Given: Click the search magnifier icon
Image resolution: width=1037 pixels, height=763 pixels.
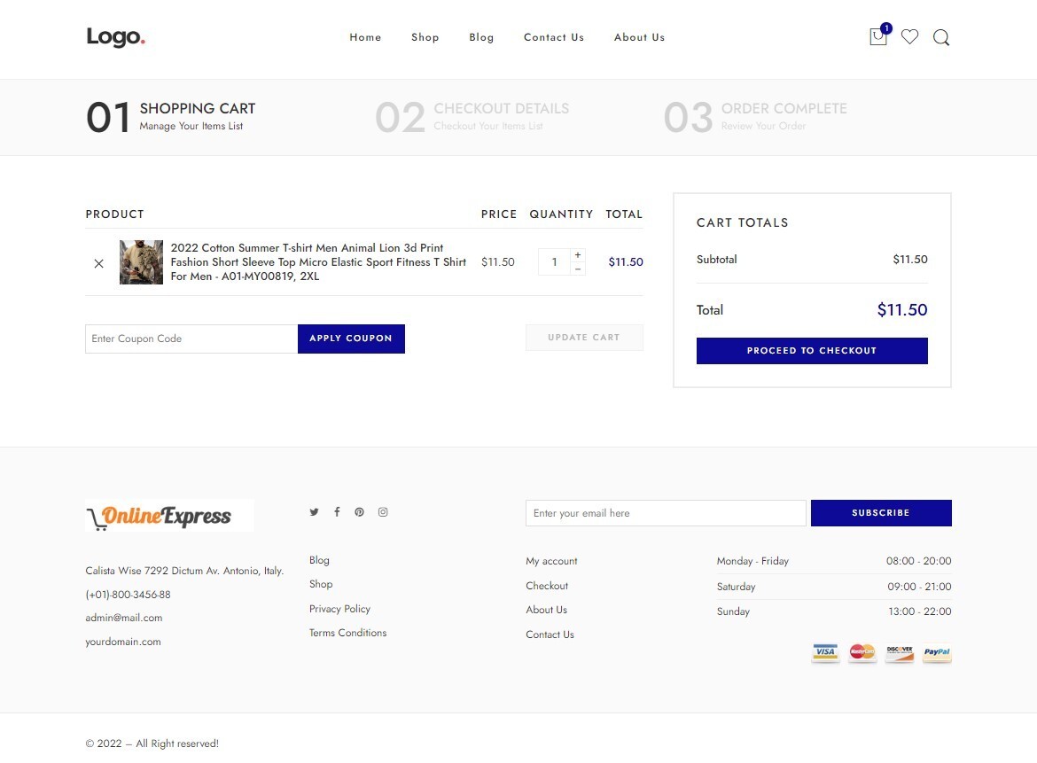Looking at the screenshot, I should coord(941,38).
